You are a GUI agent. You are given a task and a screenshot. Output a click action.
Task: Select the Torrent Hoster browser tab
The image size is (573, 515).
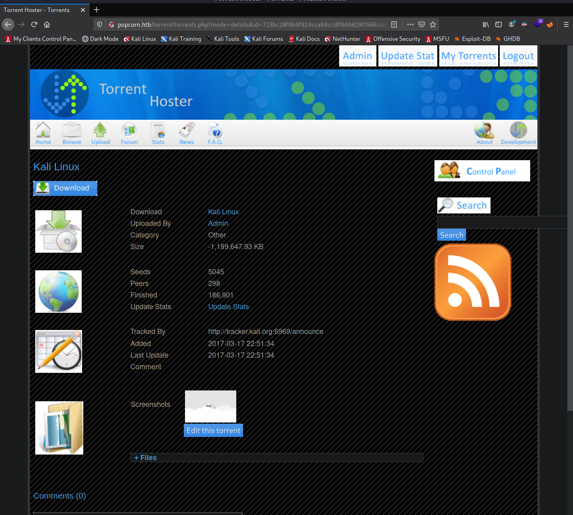[44, 10]
